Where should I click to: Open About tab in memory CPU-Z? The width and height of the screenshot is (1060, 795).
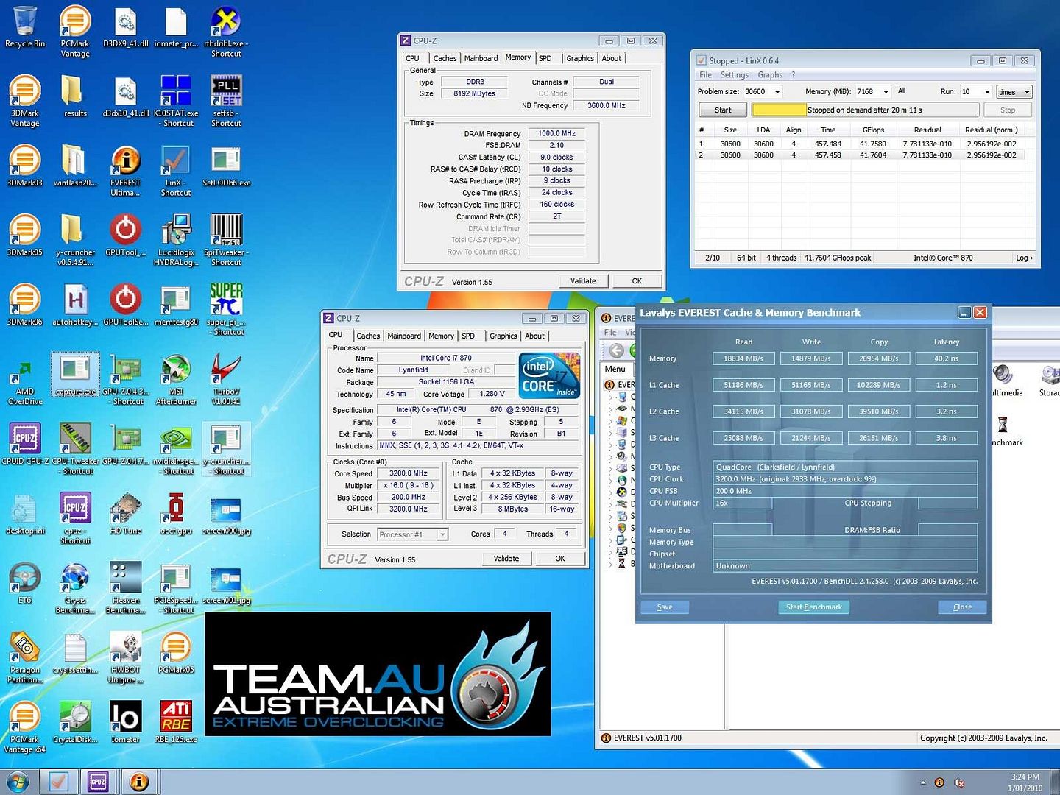point(611,58)
